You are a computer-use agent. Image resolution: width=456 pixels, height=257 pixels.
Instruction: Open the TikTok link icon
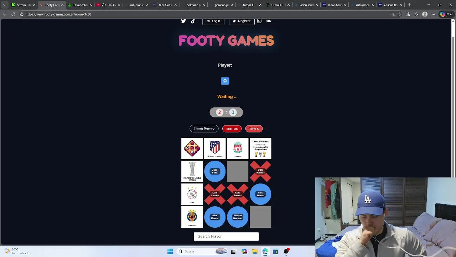coord(193,21)
